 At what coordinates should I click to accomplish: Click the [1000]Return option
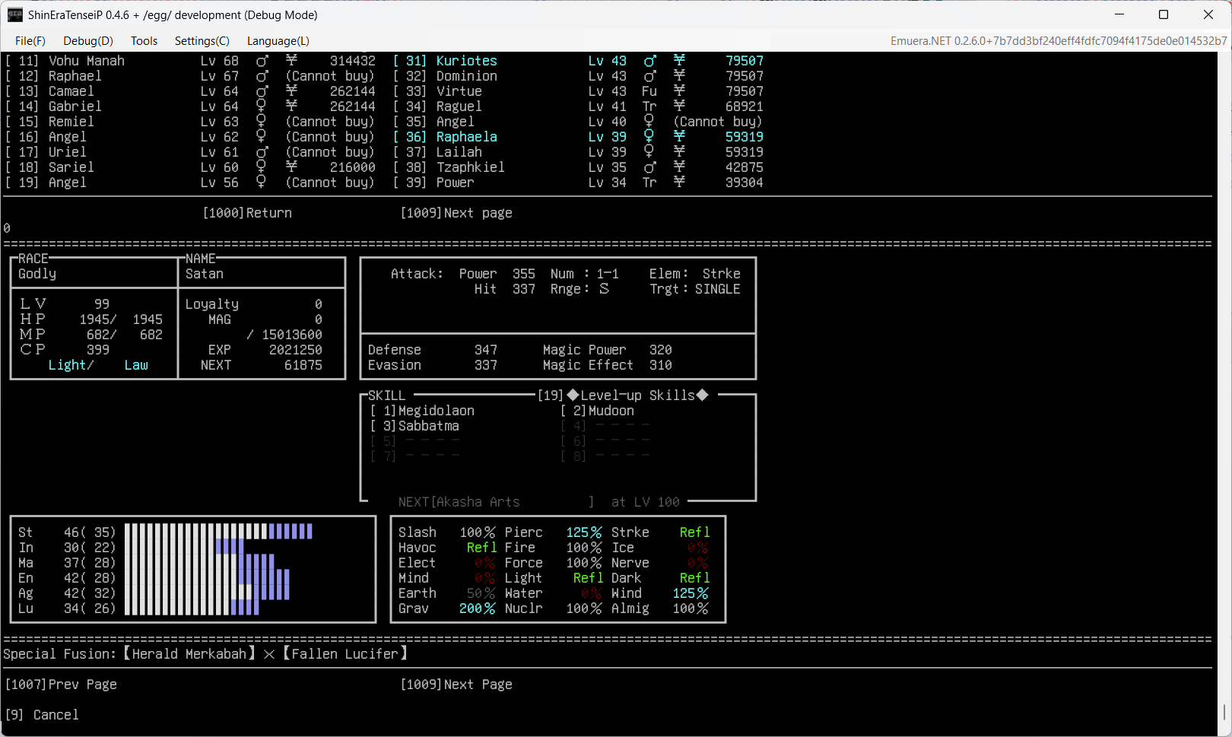(x=247, y=213)
